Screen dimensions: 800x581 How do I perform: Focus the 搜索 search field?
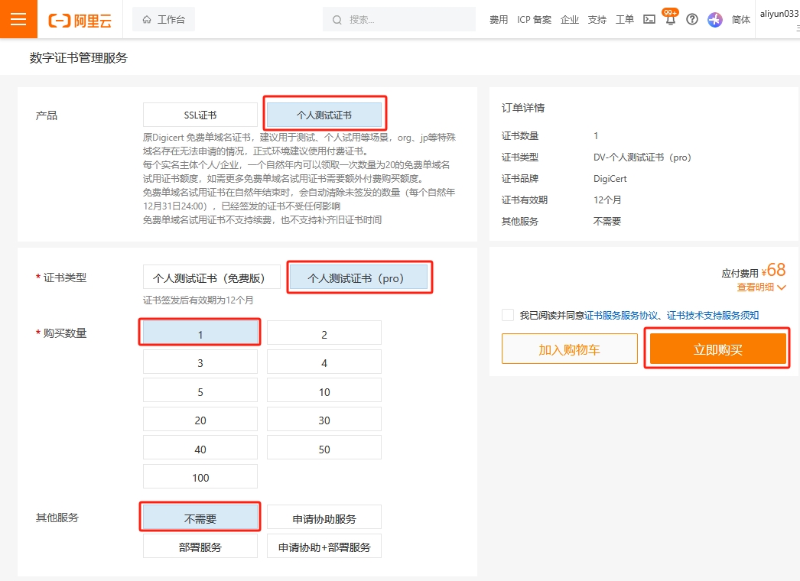399,19
